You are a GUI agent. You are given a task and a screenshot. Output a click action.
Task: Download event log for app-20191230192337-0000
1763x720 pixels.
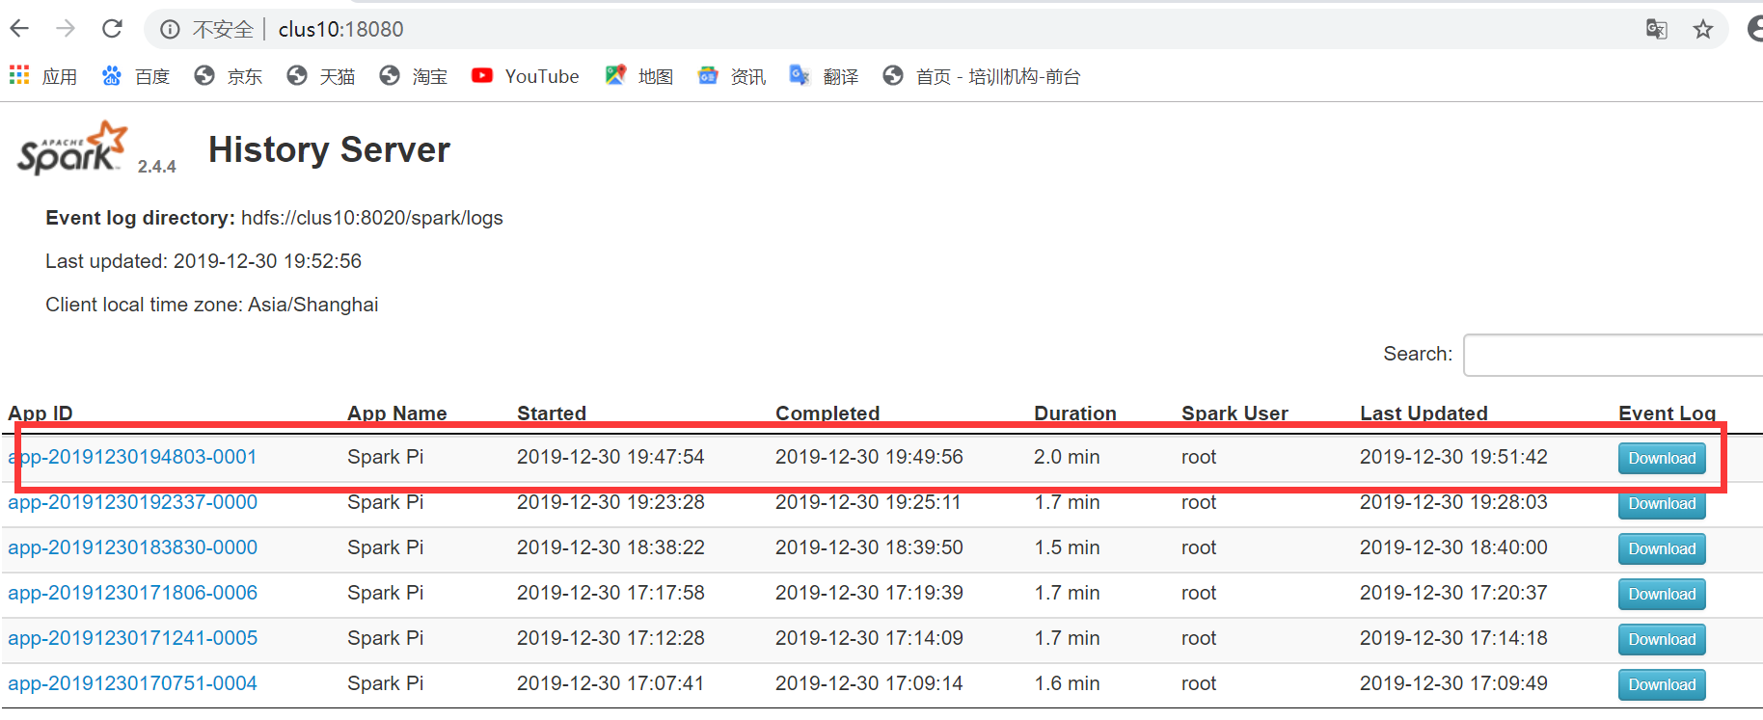pyautogui.click(x=1662, y=504)
